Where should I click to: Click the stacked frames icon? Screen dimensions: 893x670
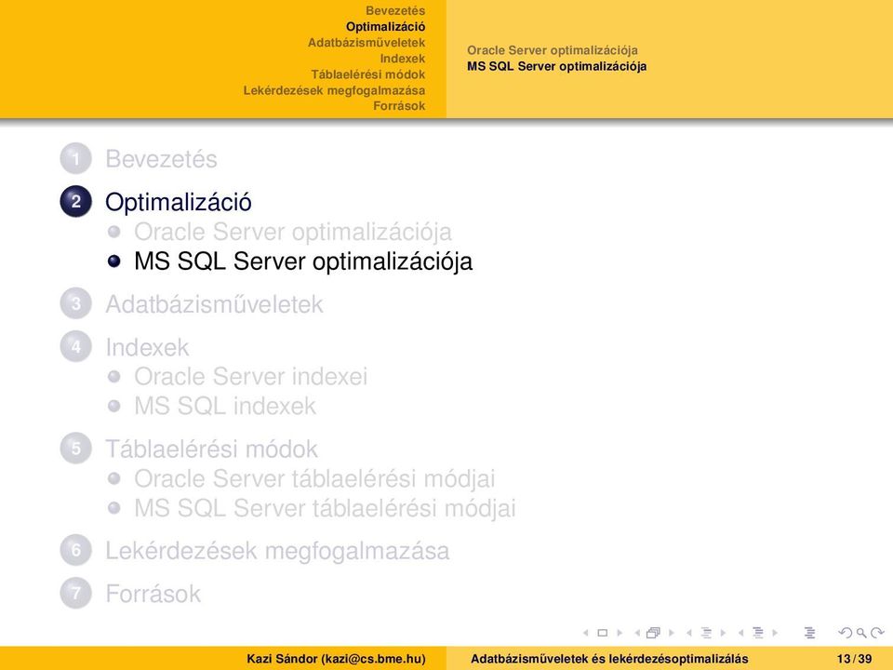click(654, 633)
